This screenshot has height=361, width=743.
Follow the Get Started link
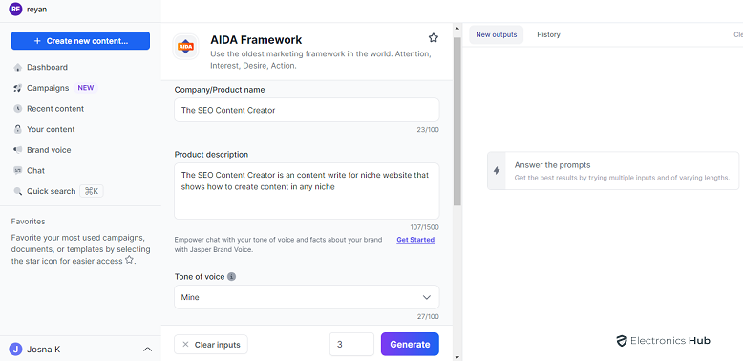(x=415, y=240)
